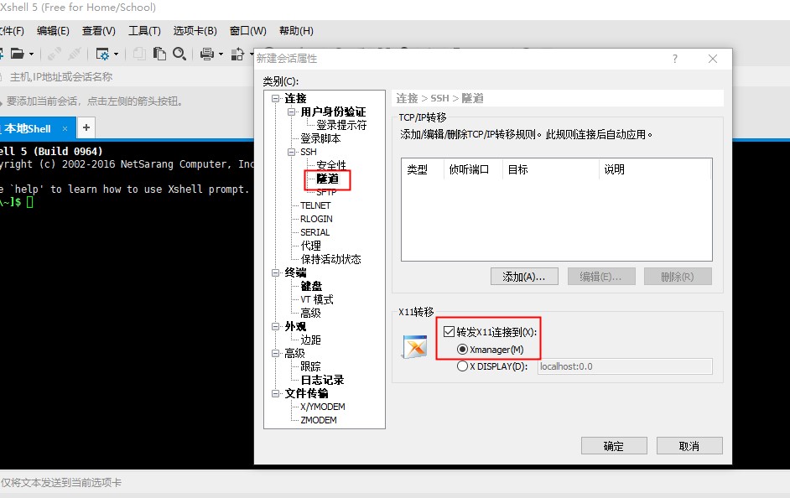Image resolution: width=790 pixels, height=498 pixels.
Task: Open the dropdown arrow beside the Print icon
Action: [x=221, y=54]
